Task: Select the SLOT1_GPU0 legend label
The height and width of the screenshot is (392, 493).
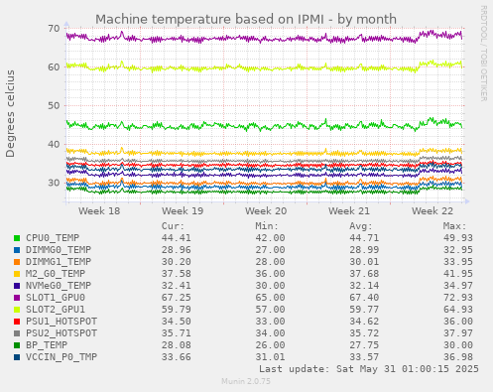Action: pos(56,298)
